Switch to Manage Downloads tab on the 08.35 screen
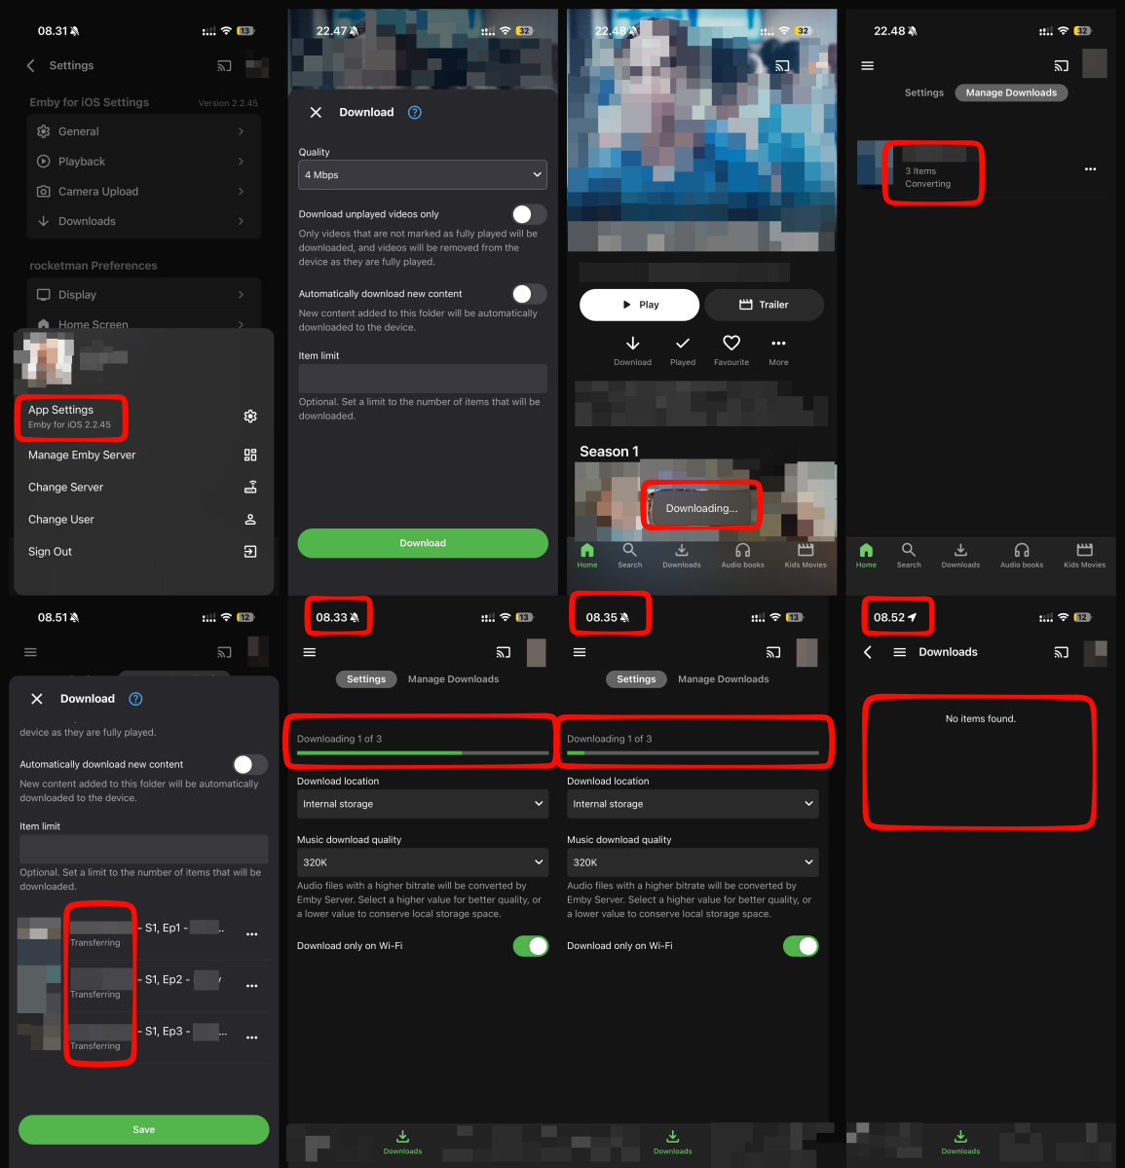This screenshot has height=1168, width=1125. 724,679
